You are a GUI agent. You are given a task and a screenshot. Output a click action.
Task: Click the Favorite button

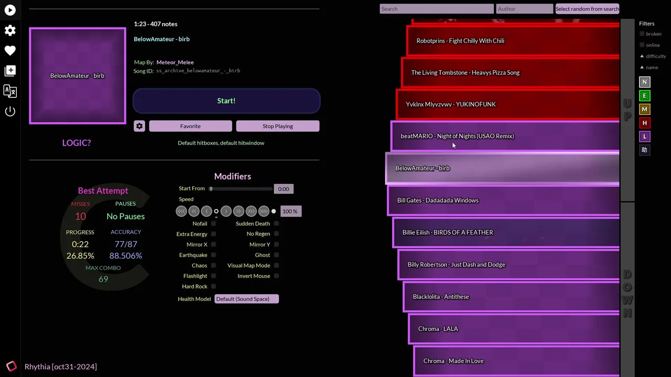190,126
